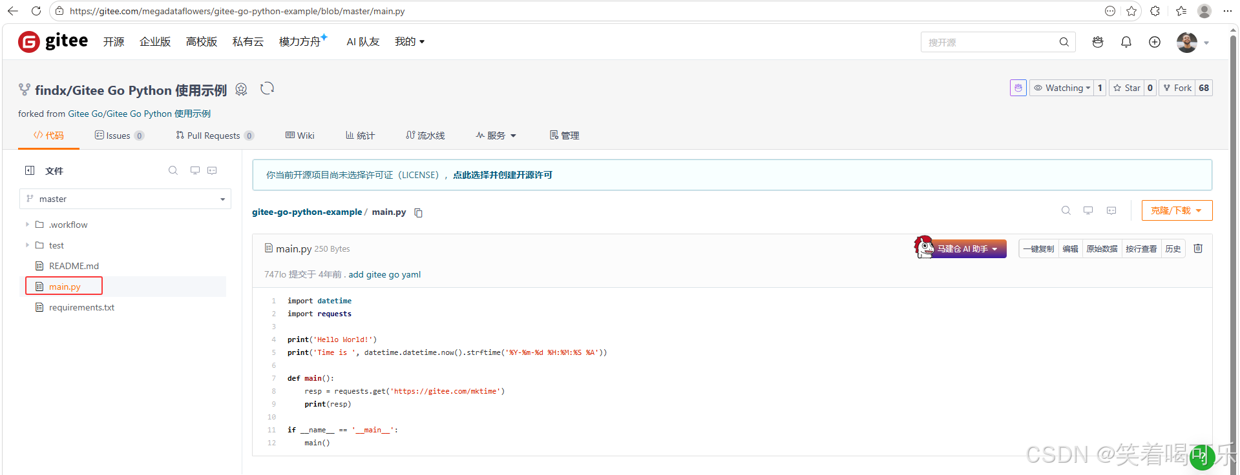Click search icon above file viewer

[x=1066, y=210]
